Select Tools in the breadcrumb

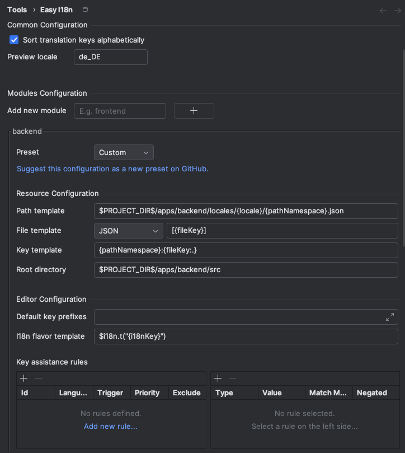point(17,10)
